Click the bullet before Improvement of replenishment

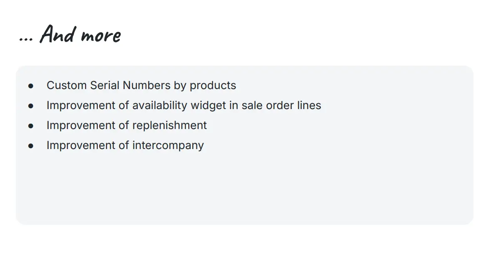(x=30, y=126)
